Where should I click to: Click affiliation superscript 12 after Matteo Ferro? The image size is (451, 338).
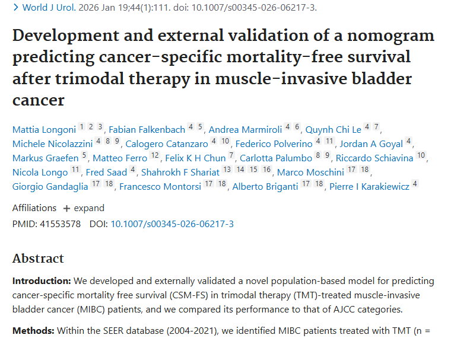coord(155,155)
